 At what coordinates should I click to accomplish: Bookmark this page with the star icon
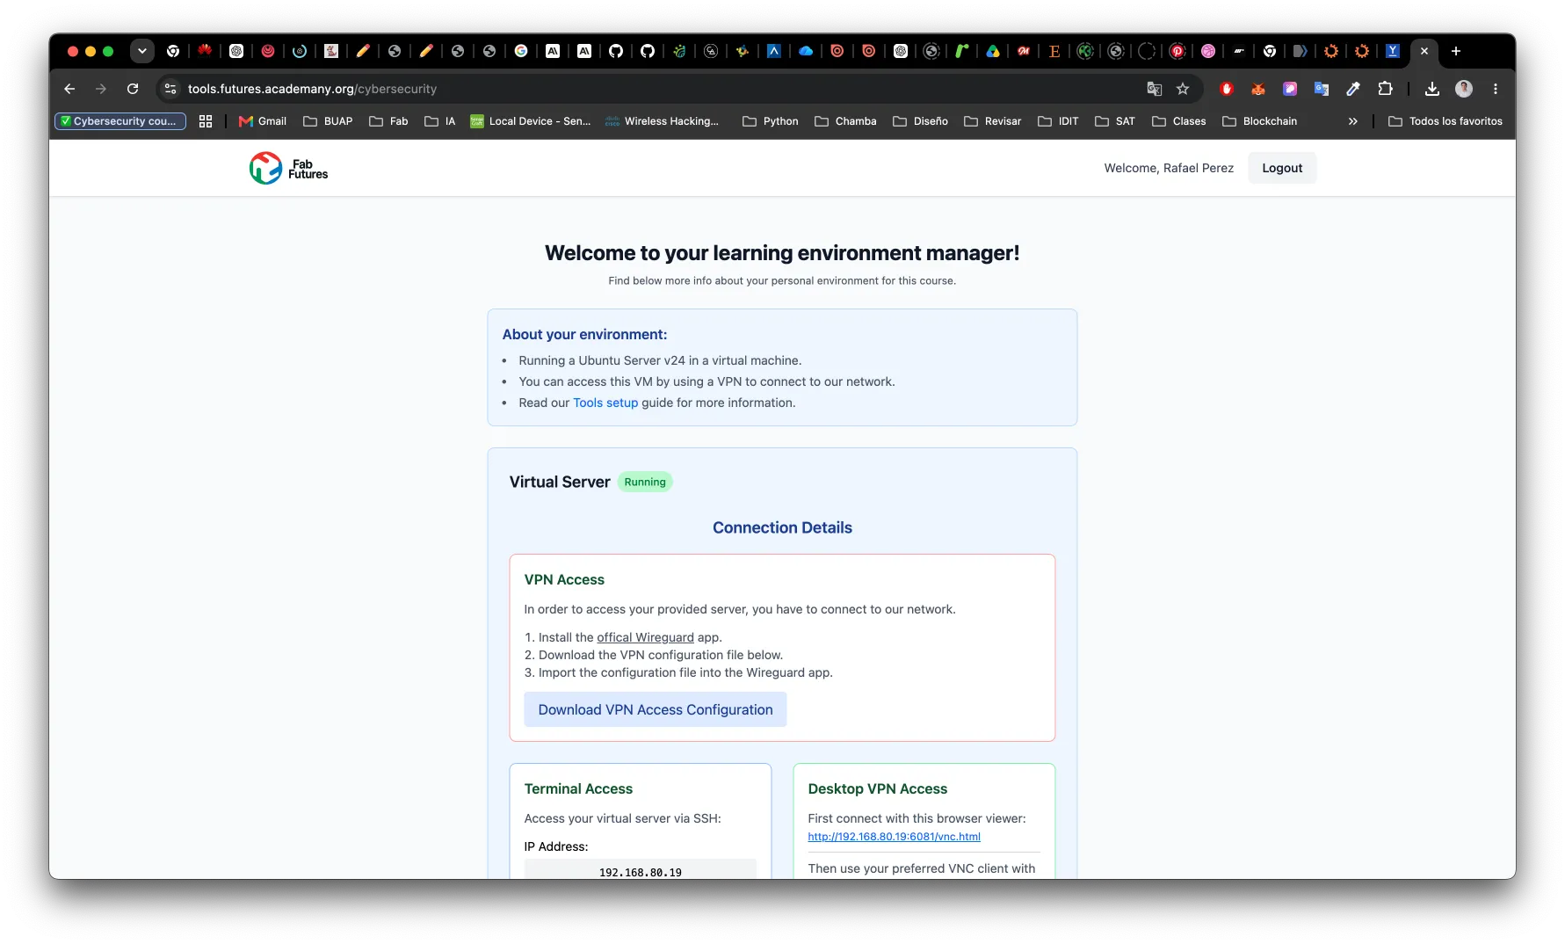1183,89
